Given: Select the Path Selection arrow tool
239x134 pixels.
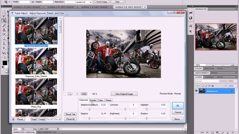Looking at the screenshot, I should pyautogui.click(x=4, y=48).
